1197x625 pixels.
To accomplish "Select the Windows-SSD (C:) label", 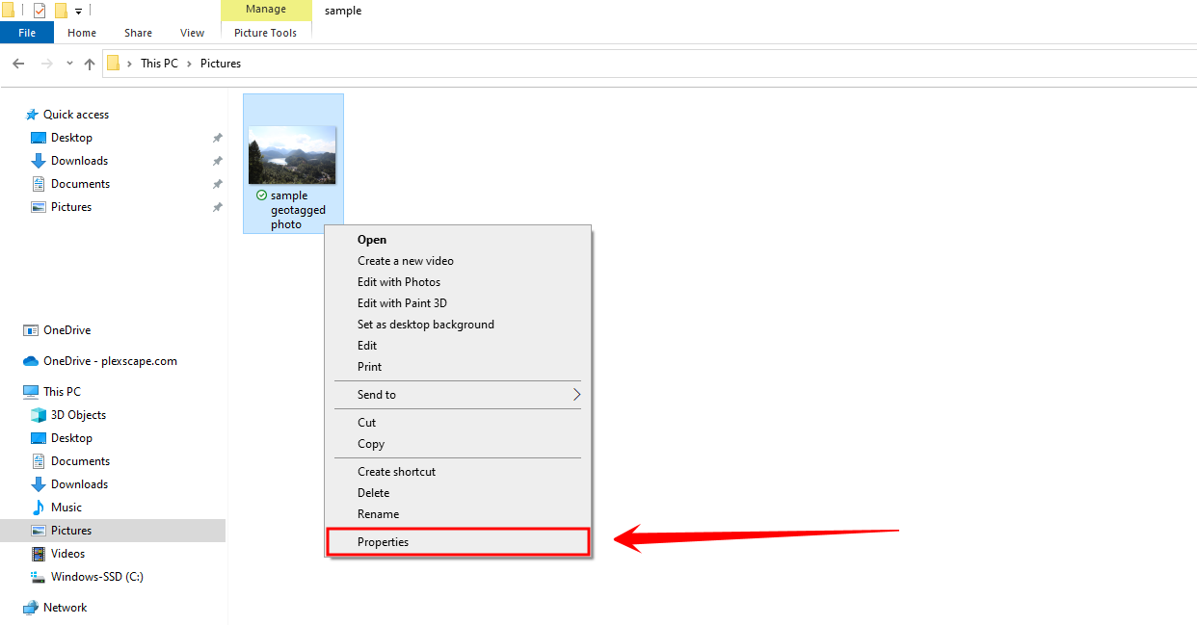I will point(97,577).
